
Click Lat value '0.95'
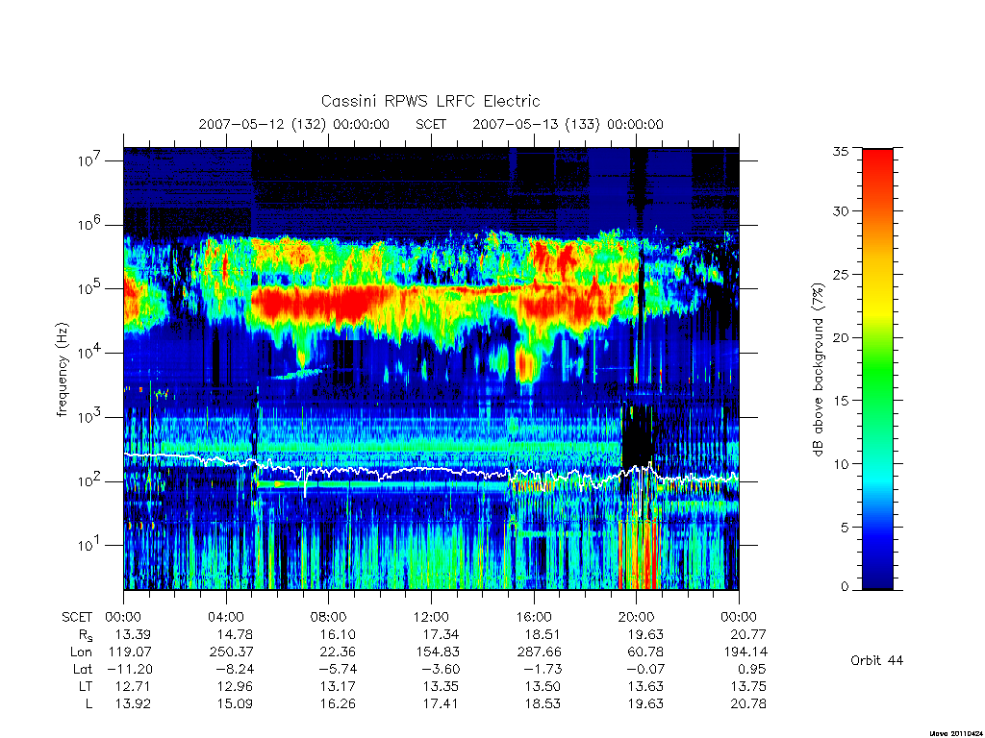coord(752,669)
